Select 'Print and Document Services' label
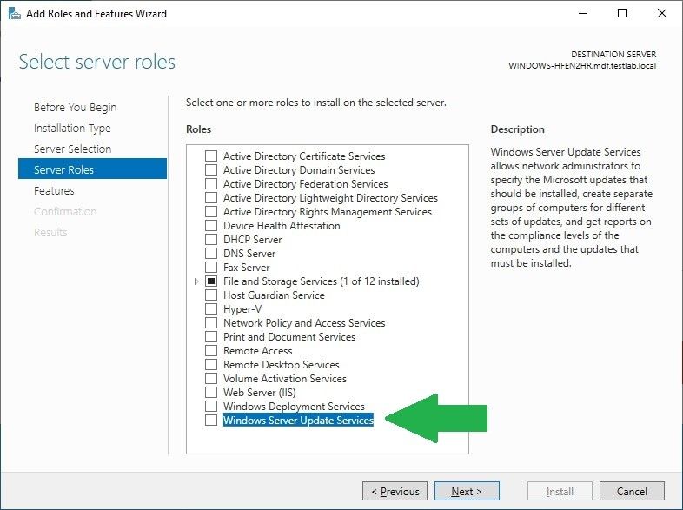The width and height of the screenshot is (683, 510). pos(289,336)
